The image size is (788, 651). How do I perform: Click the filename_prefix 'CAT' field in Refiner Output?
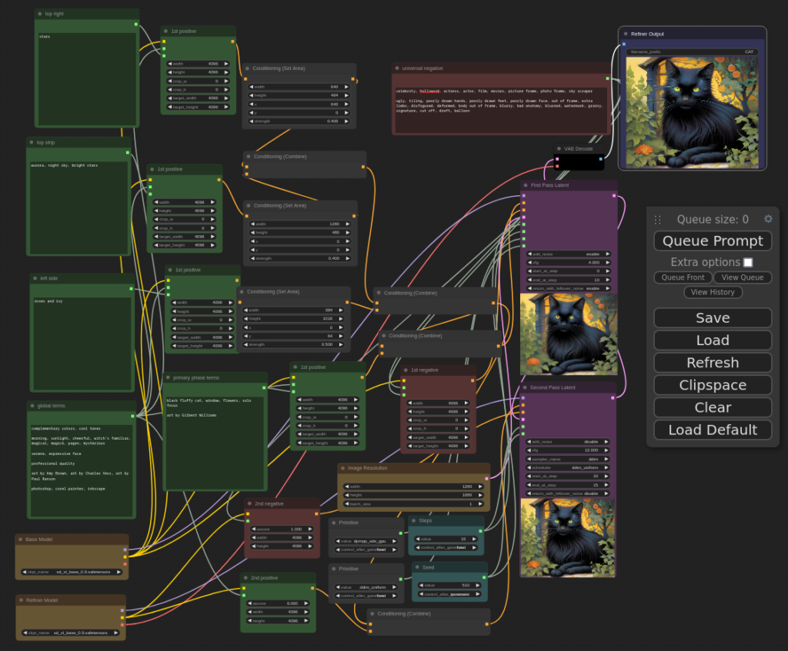(692, 51)
